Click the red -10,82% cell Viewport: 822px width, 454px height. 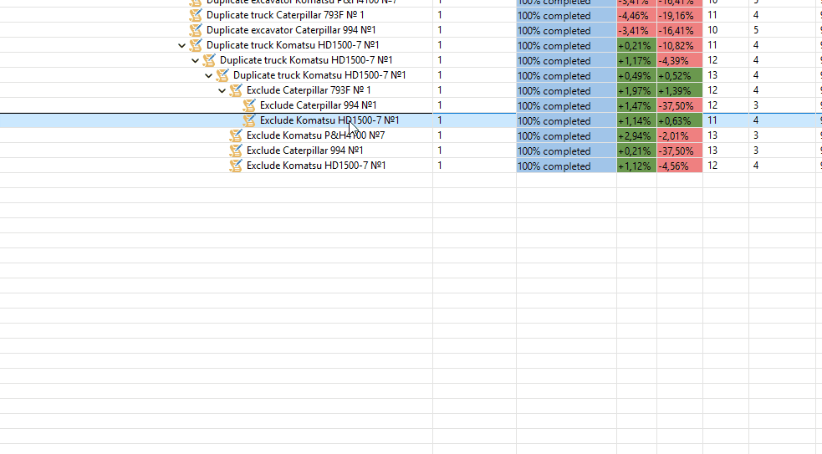(x=679, y=46)
